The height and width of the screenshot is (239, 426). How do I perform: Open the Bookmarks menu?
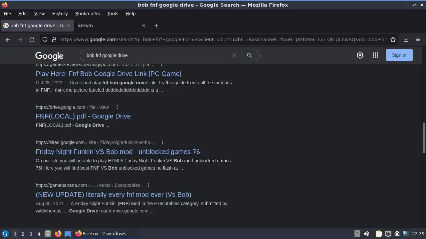[x=88, y=14]
